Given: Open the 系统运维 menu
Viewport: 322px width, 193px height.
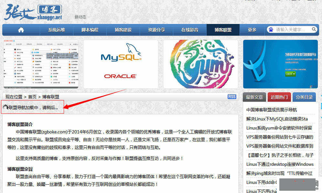Looking at the screenshot, I should click(x=57, y=30).
